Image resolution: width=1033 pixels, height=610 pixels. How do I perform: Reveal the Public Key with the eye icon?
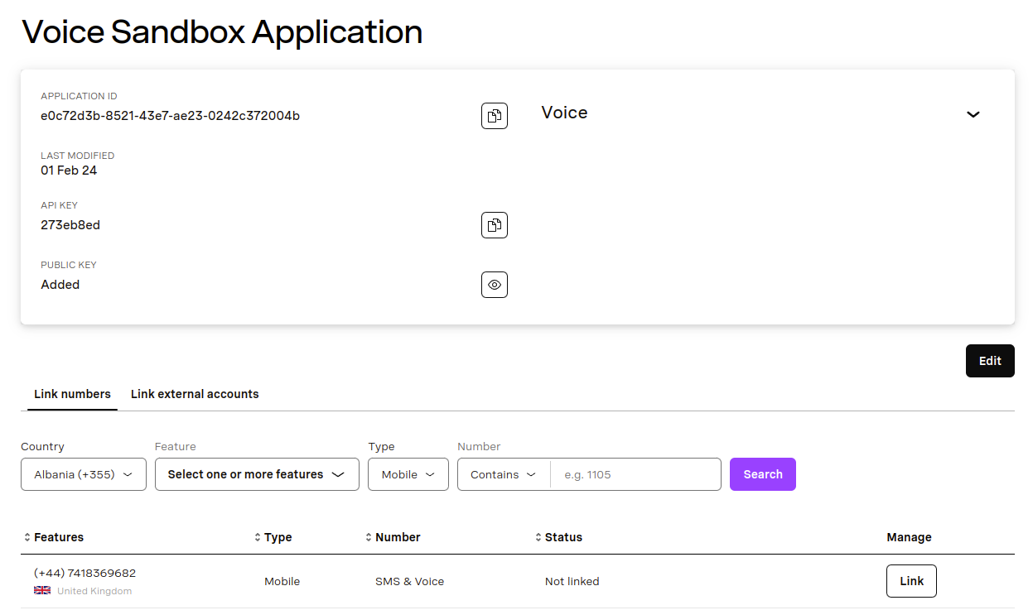click(x=494, y=284)
